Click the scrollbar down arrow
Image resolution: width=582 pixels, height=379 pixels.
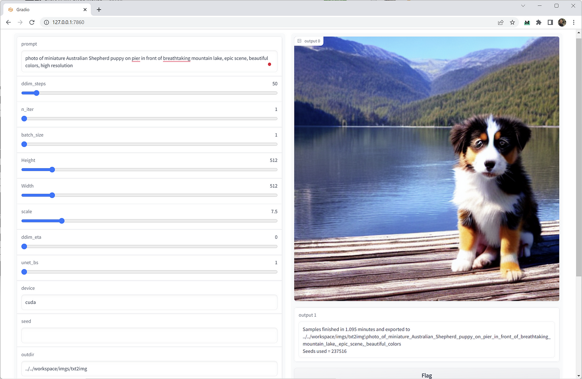(x=578, y=376)
